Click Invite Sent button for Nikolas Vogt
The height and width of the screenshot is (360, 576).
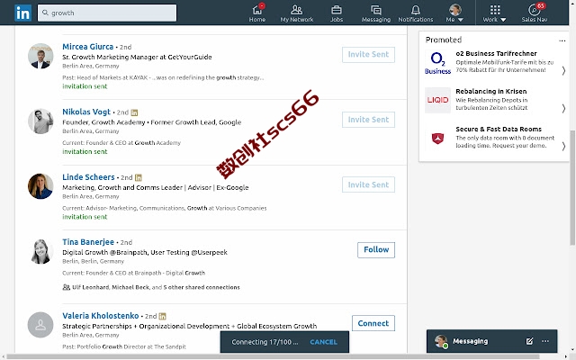[368, 120]
